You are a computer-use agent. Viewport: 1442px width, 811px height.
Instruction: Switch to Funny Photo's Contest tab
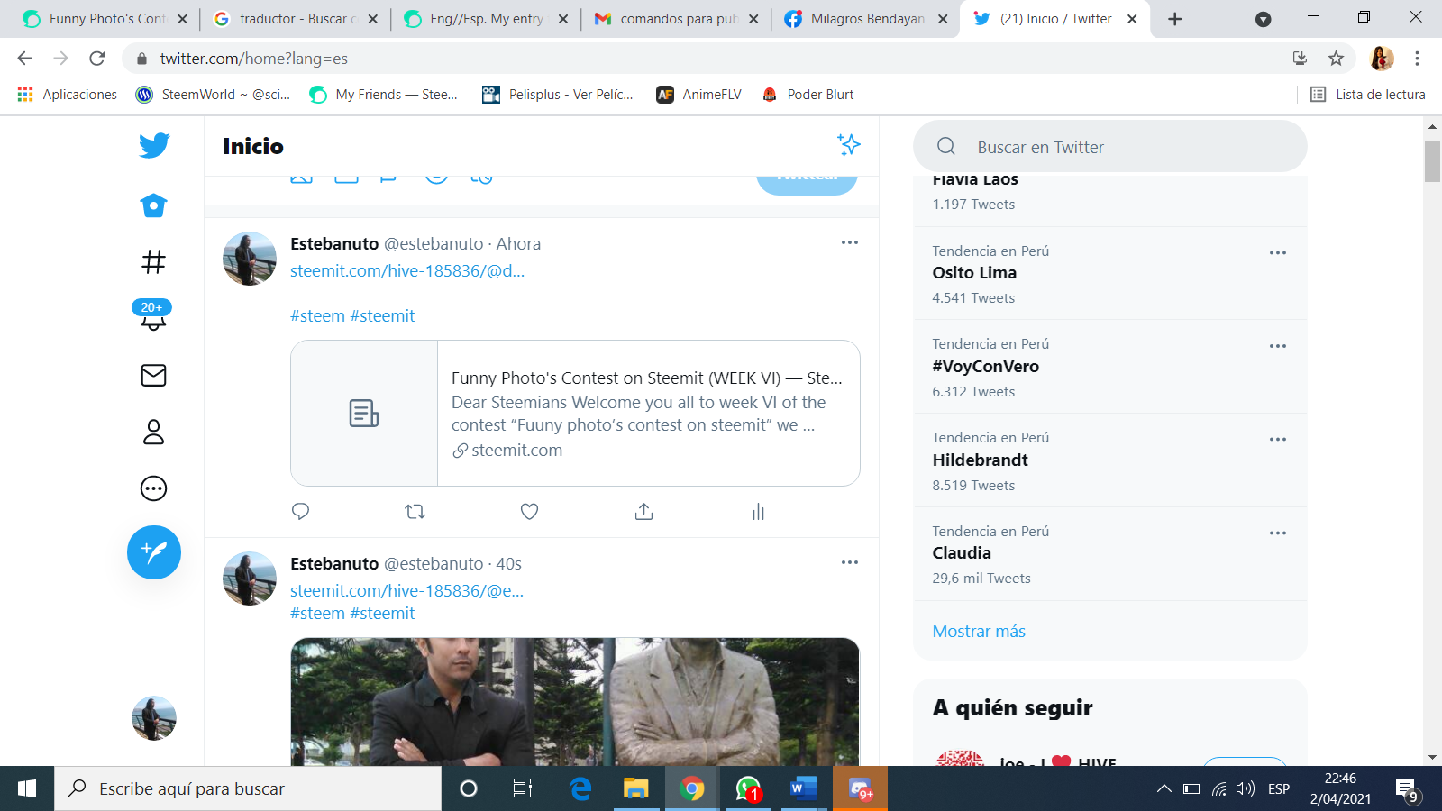[x=104, y=19]
